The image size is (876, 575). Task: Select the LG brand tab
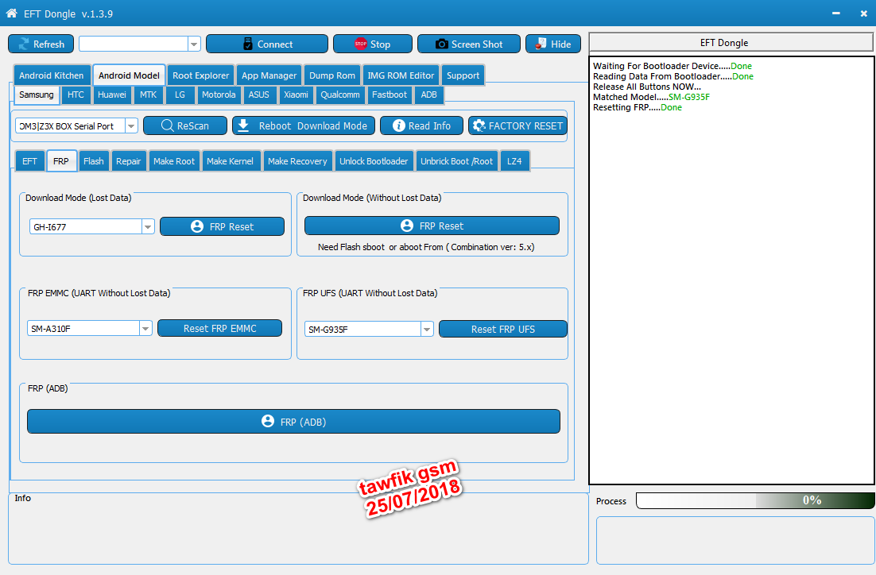pyautogui.click(x=180, y=95)
